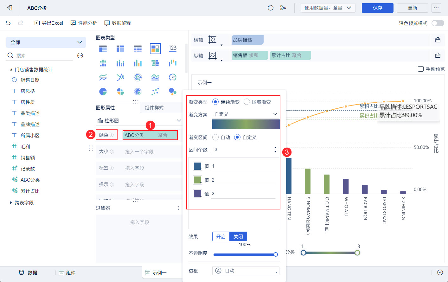Click the undo arrow
The image size is (448, 282).
[x=8, y=23]
